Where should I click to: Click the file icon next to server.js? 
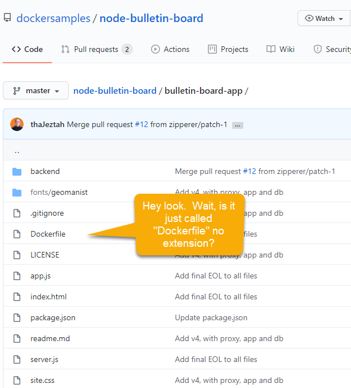17,359
